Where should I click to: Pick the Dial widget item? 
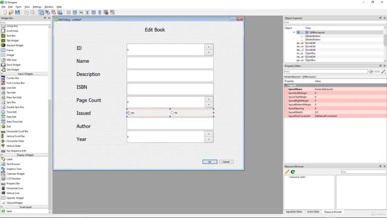pyautogui.click(x=8, y=127)
